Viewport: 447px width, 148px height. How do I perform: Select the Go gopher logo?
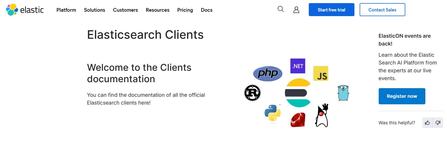(x=343, y=93)
